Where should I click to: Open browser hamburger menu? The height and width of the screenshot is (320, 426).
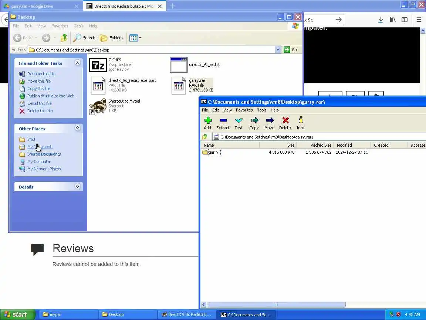419,20
